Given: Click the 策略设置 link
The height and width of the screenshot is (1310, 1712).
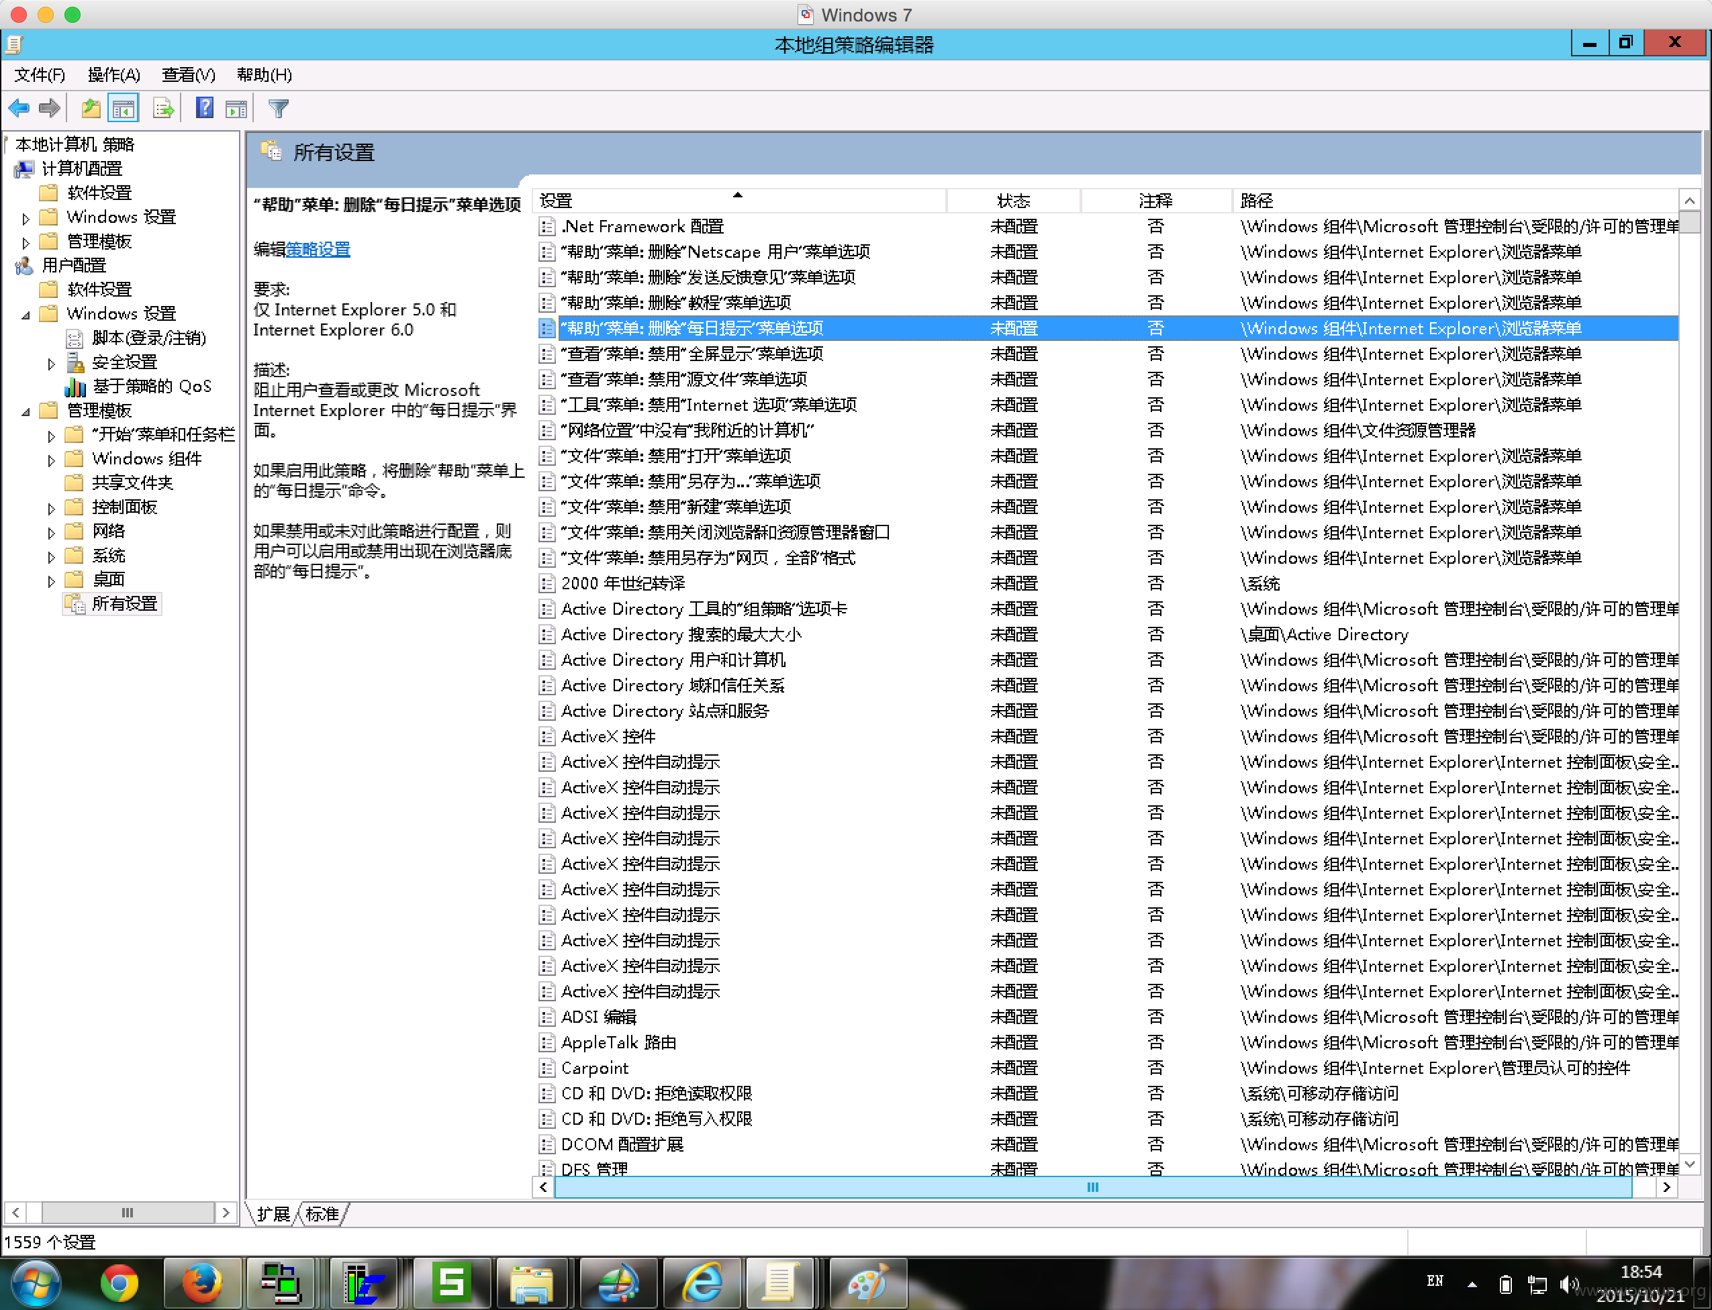Looking at the screenshot, I should (318, 250).
